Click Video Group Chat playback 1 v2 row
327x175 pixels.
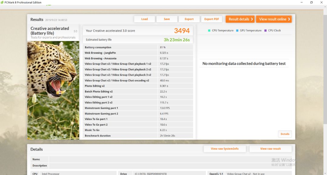tap(138, 64)
